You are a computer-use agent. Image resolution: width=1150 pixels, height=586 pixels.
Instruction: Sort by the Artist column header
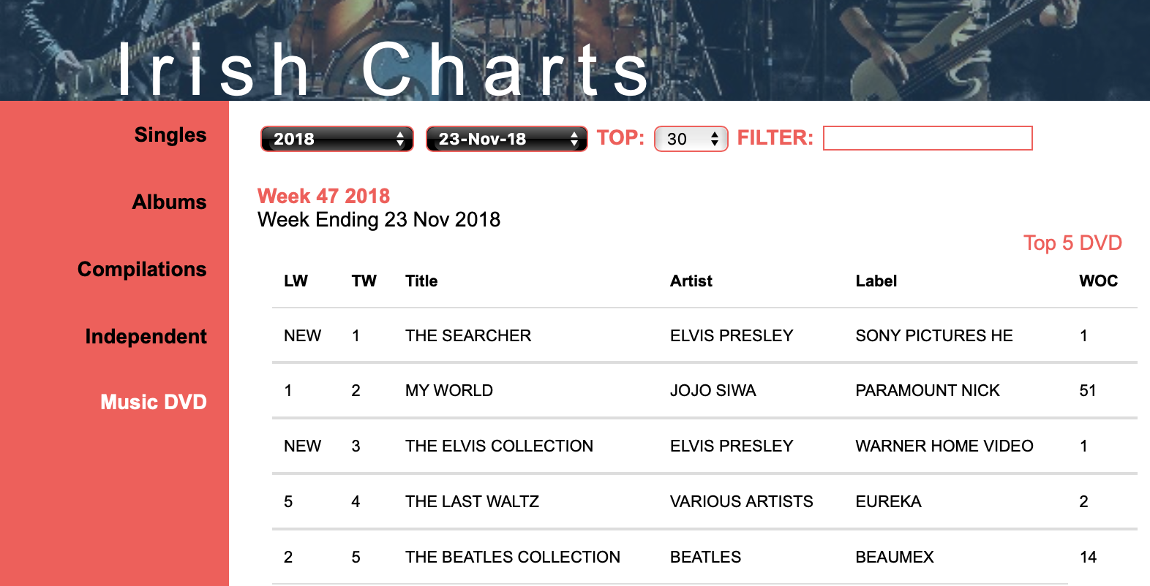tap(691, 281)
